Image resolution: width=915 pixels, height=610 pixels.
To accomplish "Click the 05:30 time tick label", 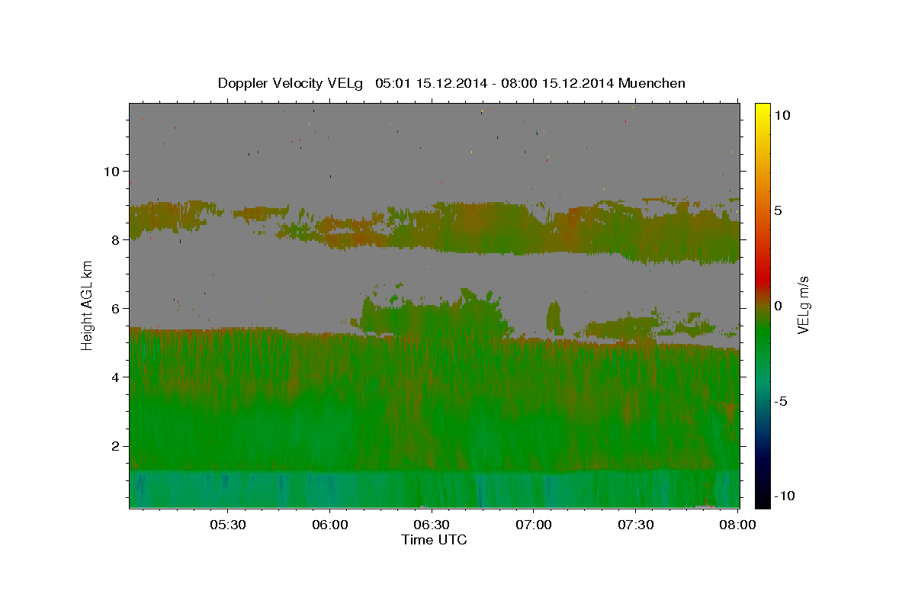I will pyautogui.click(x=227, y=525).
